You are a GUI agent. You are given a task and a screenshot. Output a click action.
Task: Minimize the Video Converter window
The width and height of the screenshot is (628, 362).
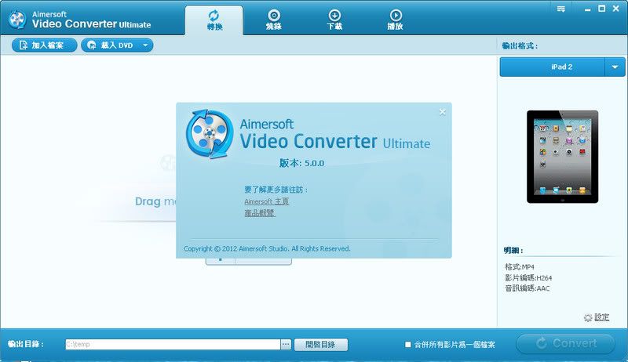click(587, 9)
